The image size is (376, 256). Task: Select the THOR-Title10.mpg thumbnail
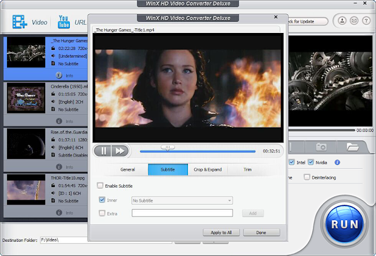(26, 189)
